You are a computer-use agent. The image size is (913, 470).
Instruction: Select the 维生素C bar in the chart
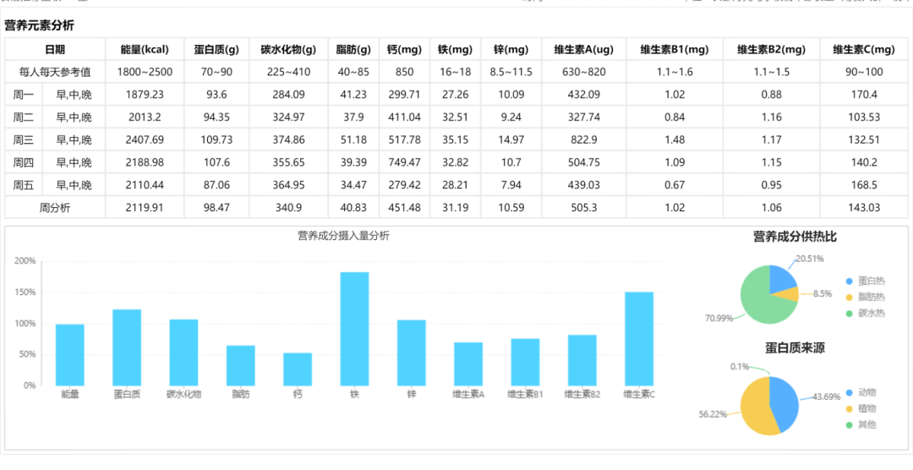click(x=639, y=339)
